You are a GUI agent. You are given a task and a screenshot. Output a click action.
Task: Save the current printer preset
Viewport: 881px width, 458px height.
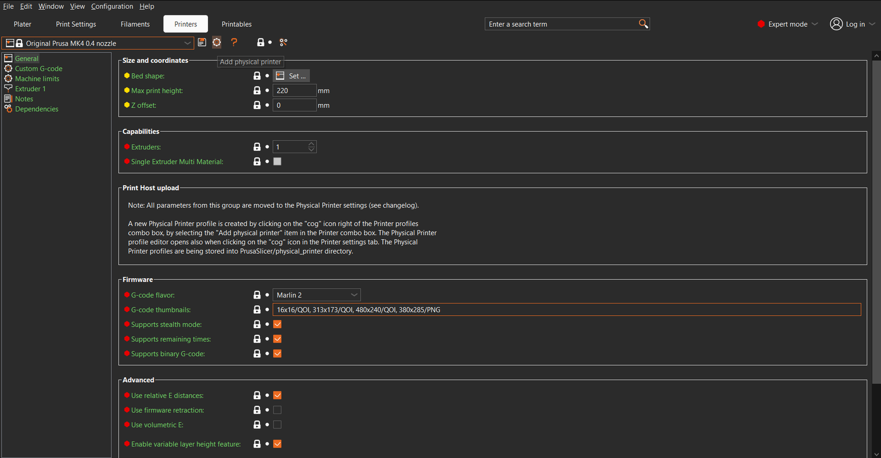(202, 42)
